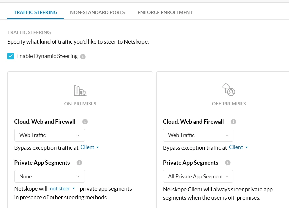Screen dimensions: 289x208
Task: Click Off-Premises Cloud, Web and Firewall label
Action: point(193,122)
